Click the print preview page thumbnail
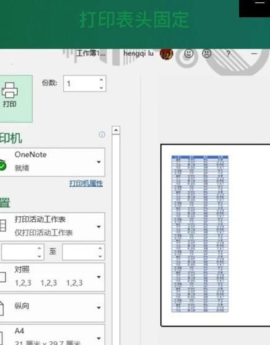 216,235
